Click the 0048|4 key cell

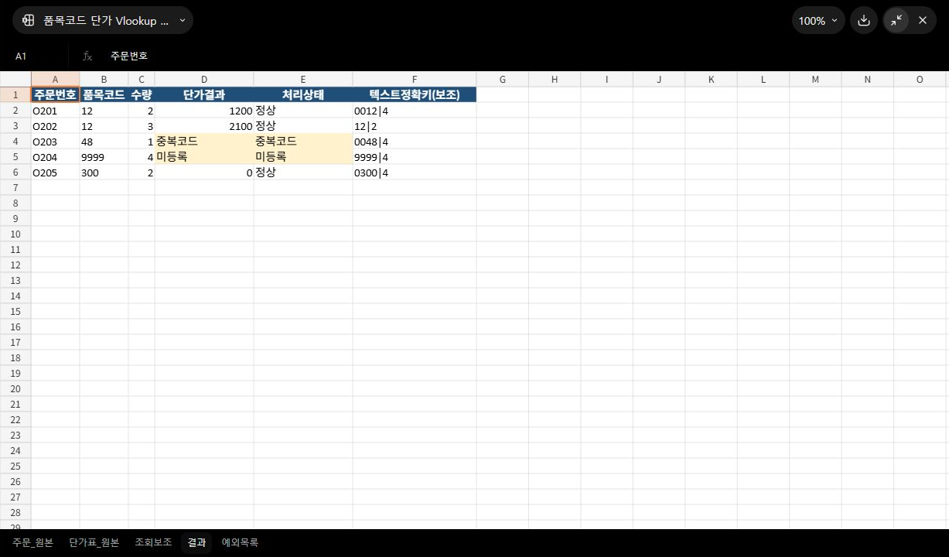(x=415, y=142)
